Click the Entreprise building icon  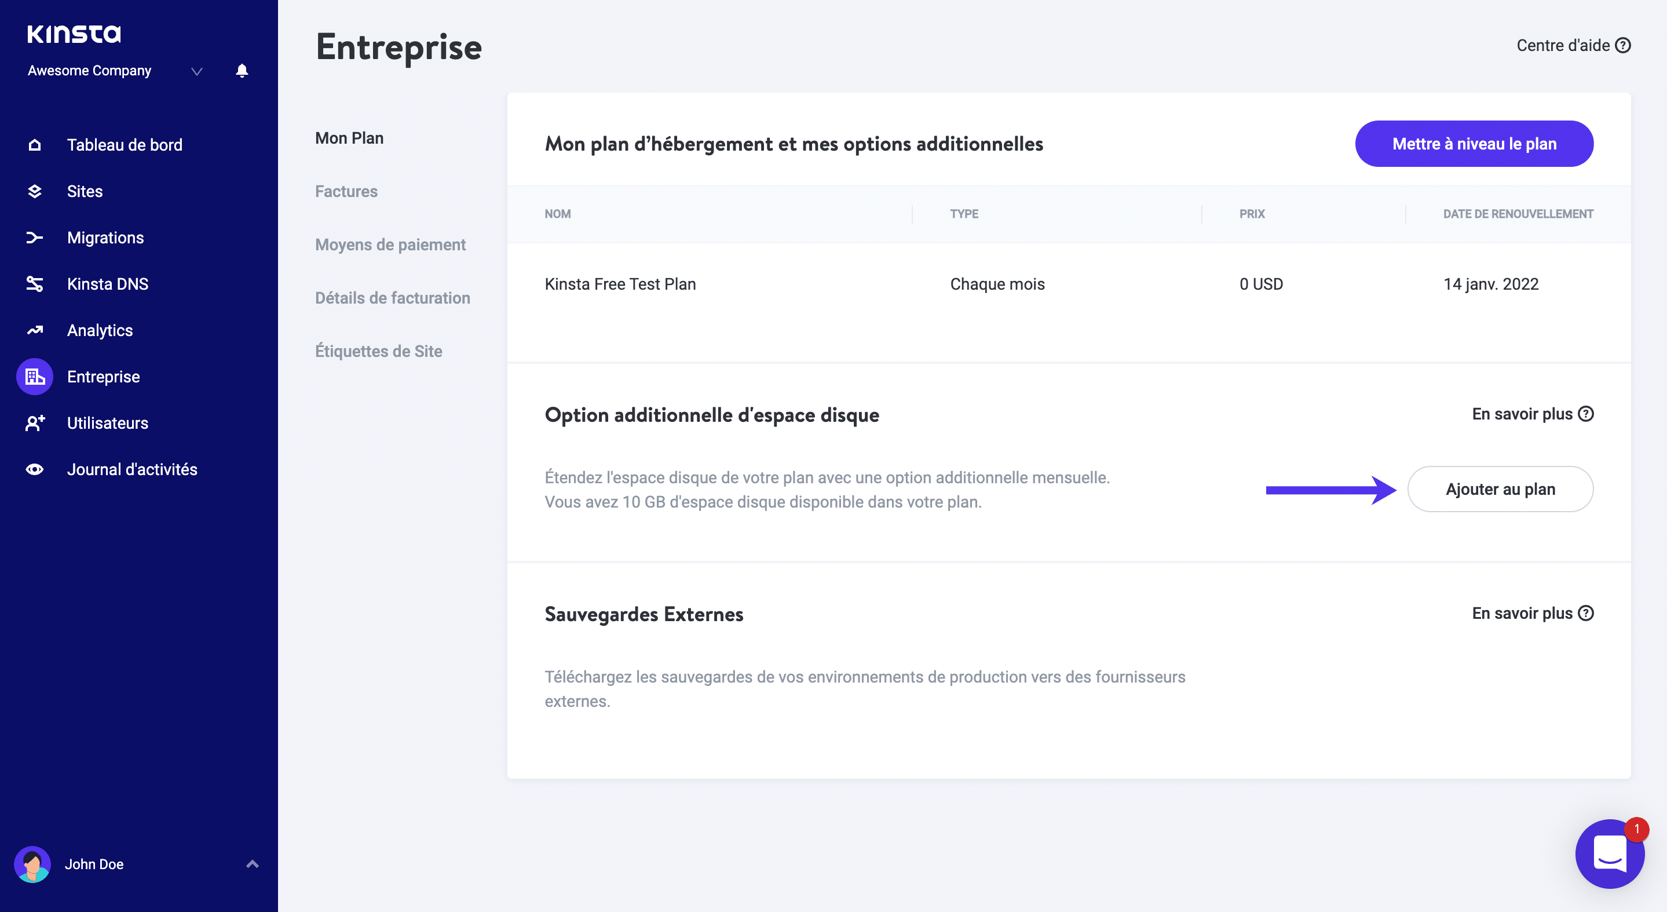coord(34,376)
